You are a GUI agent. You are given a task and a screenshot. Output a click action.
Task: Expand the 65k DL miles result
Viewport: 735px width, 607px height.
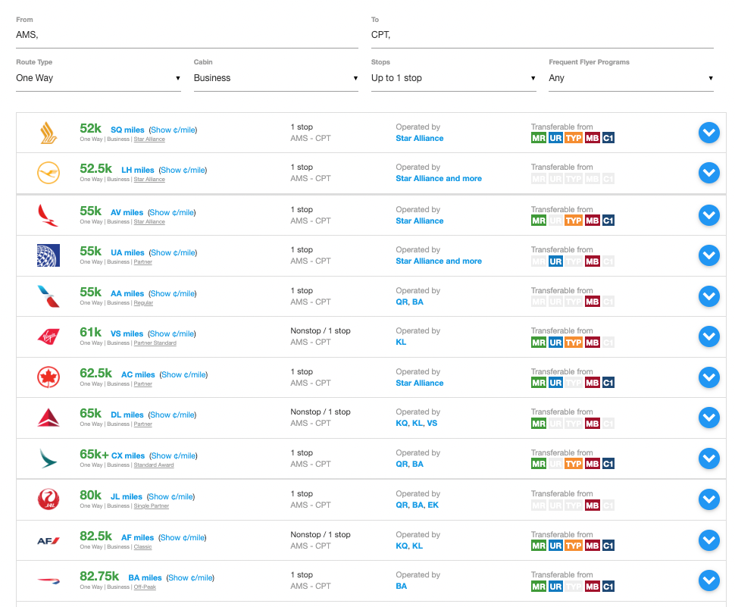click(708, 418)
